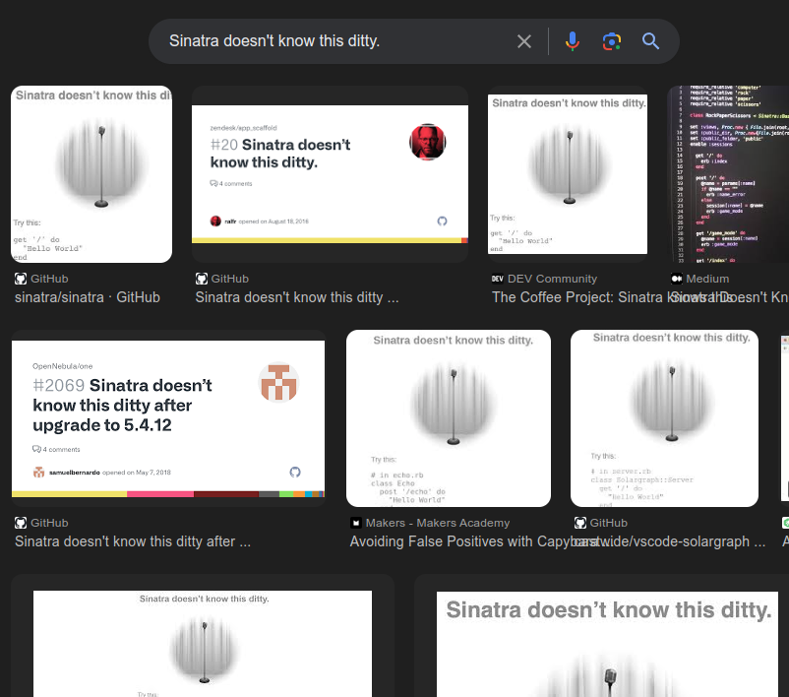Open the zendesk app_scaffold #20 issue image
The image size is (789, 697).
pyautogui.click(x=329, y=174)
